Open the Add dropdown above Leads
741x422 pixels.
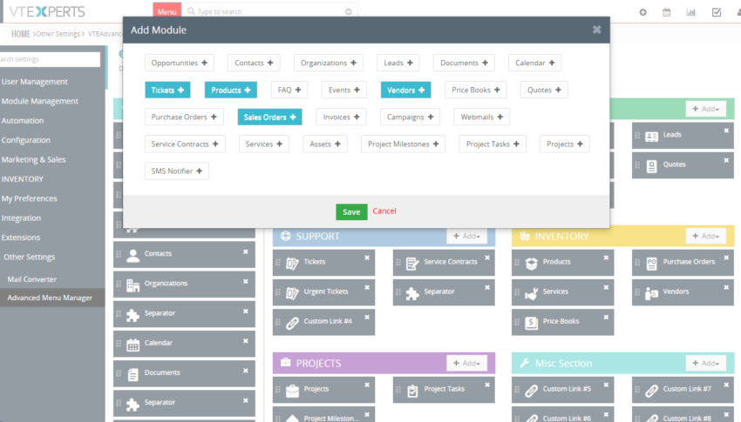(705, 109)
